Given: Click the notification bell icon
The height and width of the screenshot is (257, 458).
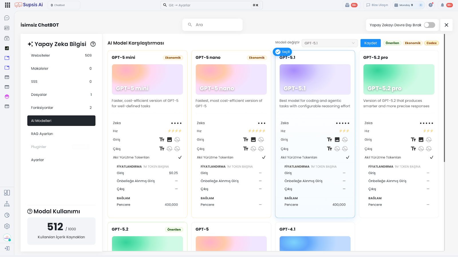Looking at the screenshot, I should tap(442, 5).
